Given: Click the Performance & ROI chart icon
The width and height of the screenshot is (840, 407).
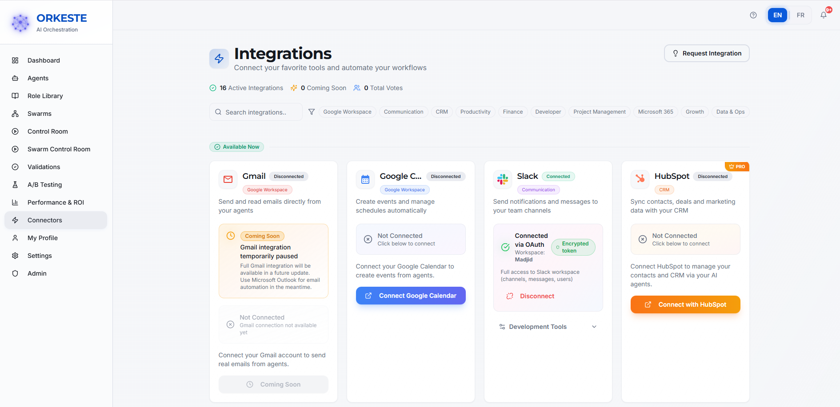Looking at the screenshot, I should pyautogui.click(x=15, y=202).
